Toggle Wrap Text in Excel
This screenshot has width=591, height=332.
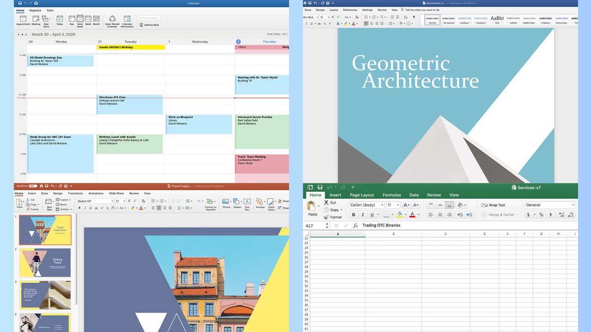[493, 205]
